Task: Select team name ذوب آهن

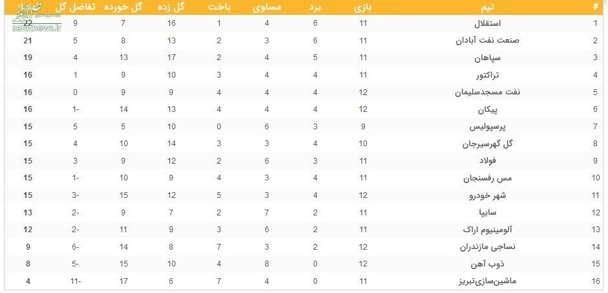Action: 488,265
